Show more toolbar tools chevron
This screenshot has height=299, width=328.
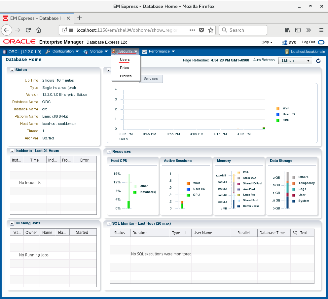click(x=308, y=30)
